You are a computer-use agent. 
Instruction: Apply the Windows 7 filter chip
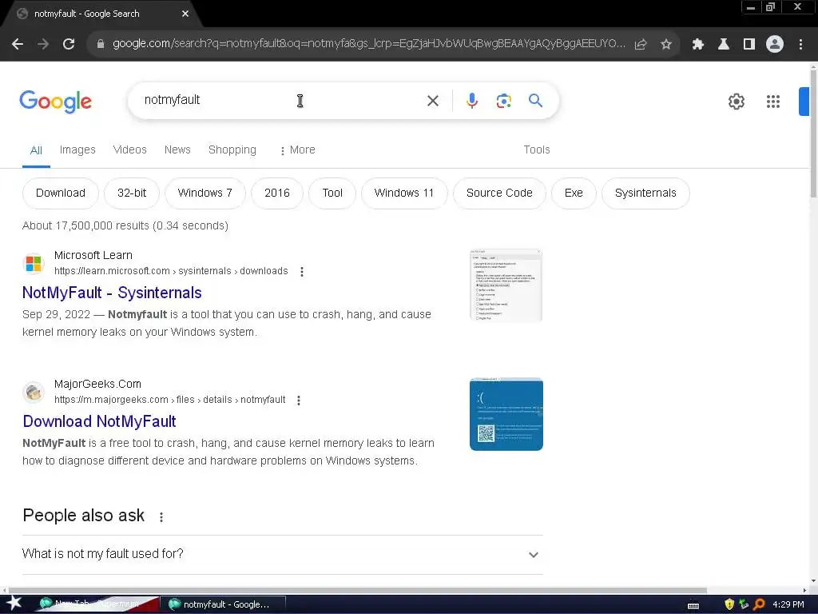pos(204,193)
